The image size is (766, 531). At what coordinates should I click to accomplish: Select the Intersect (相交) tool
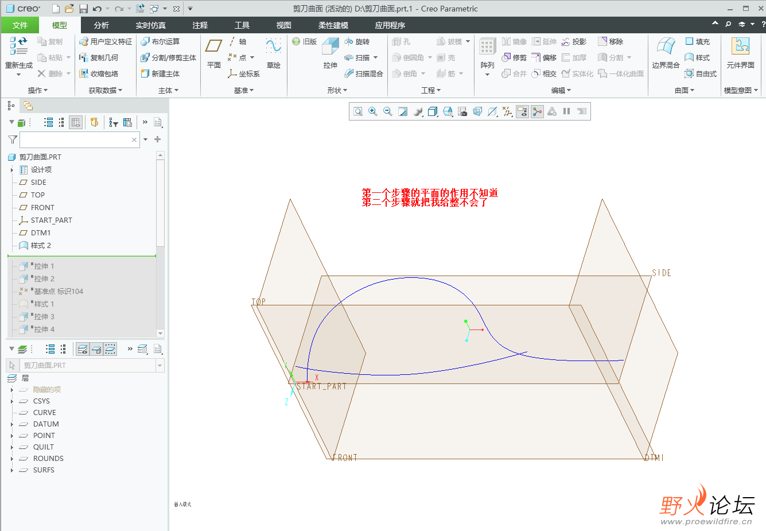pyautogui.click(x=544, y=73)
